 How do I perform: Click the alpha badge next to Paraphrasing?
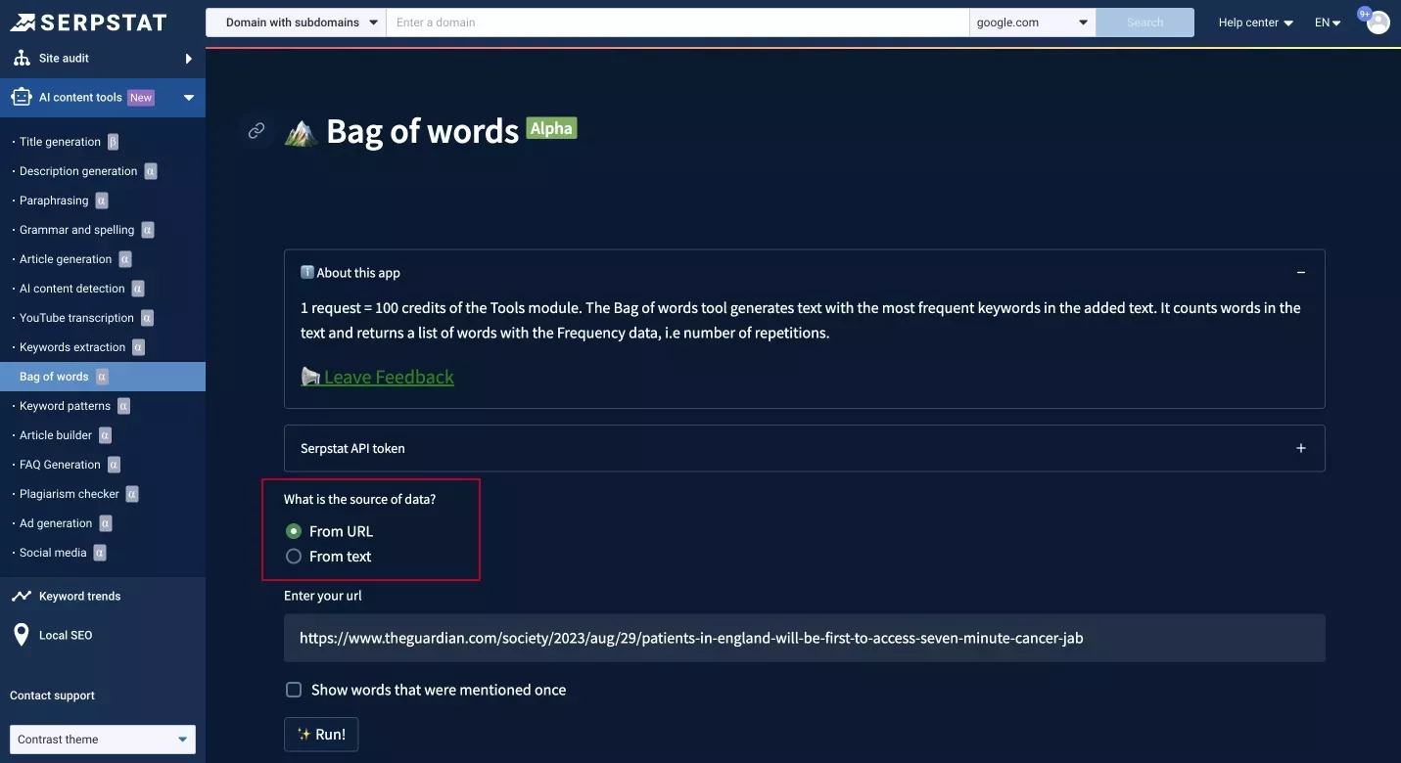tap(102, 201)
